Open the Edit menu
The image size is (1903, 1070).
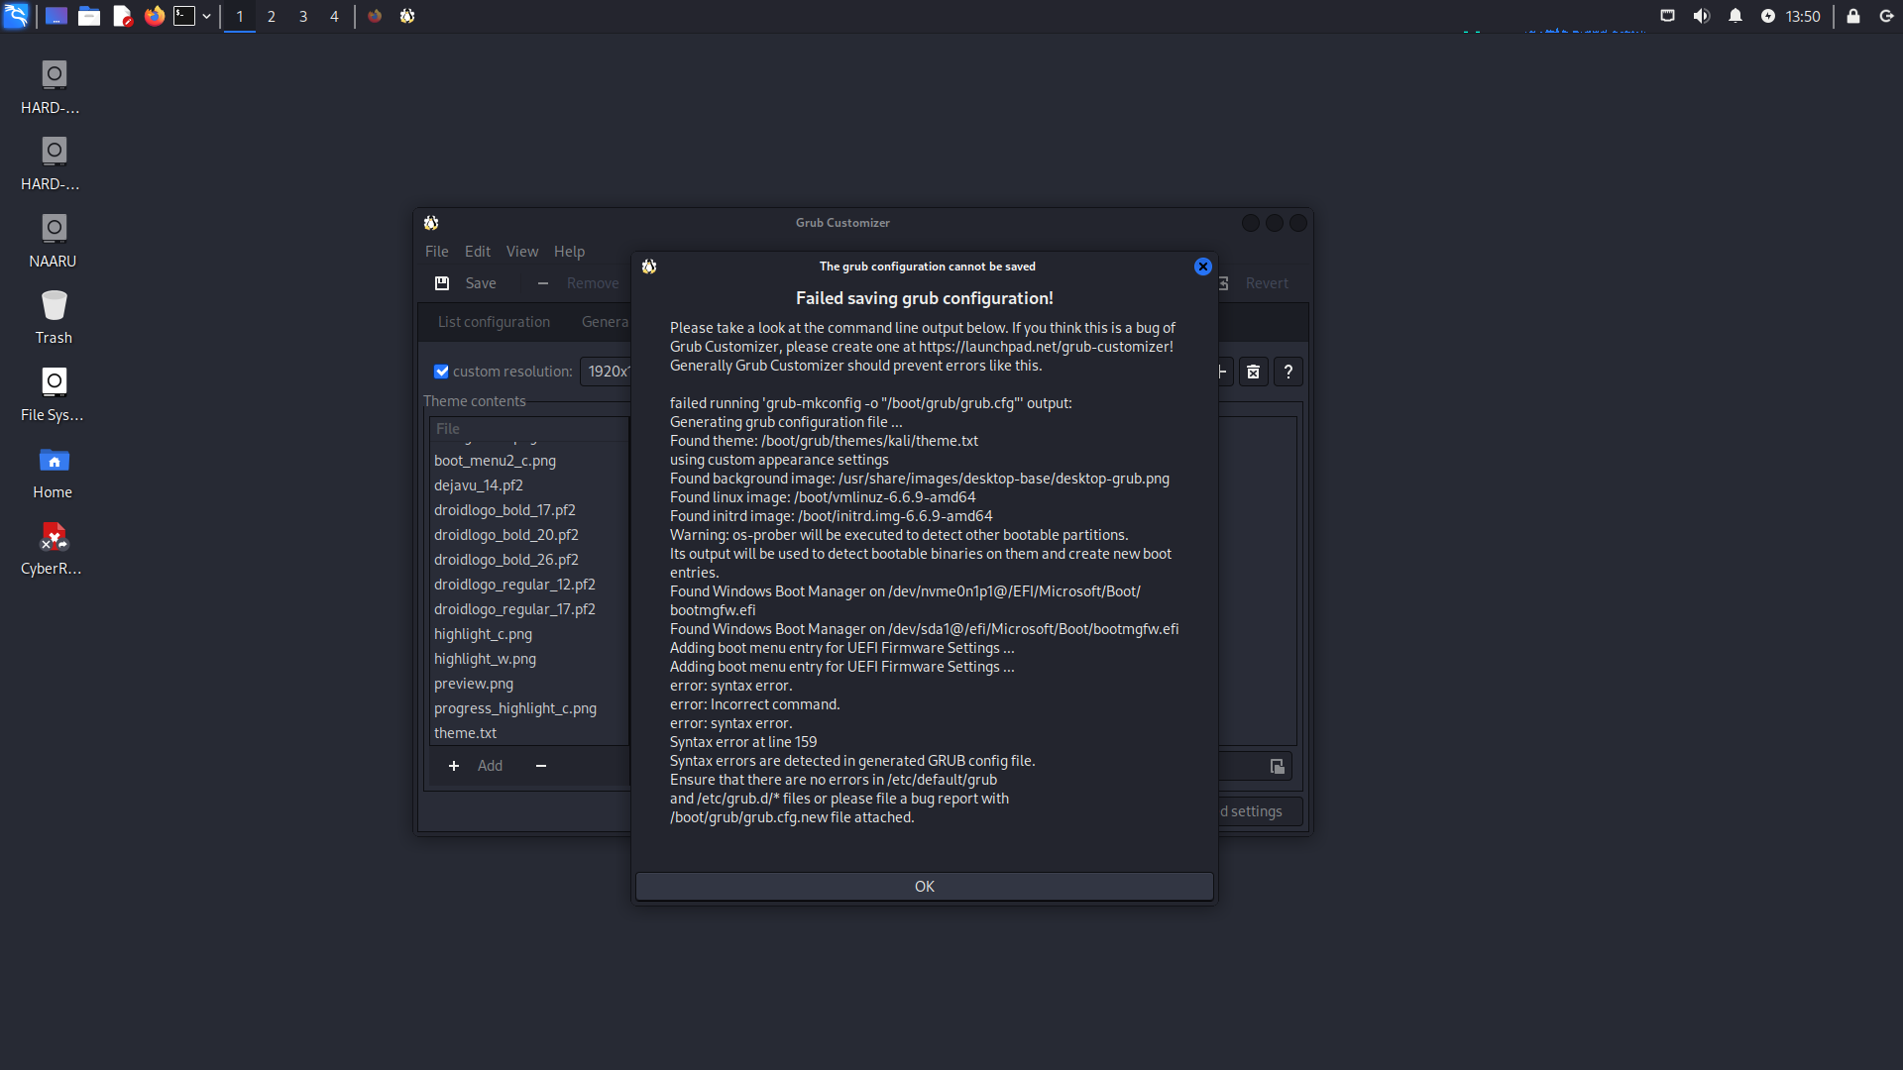point(477,252)
